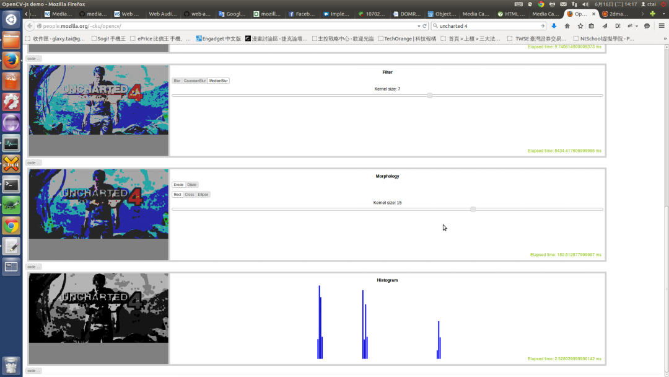Open the TechOrange bookmark link

[407, 38]
